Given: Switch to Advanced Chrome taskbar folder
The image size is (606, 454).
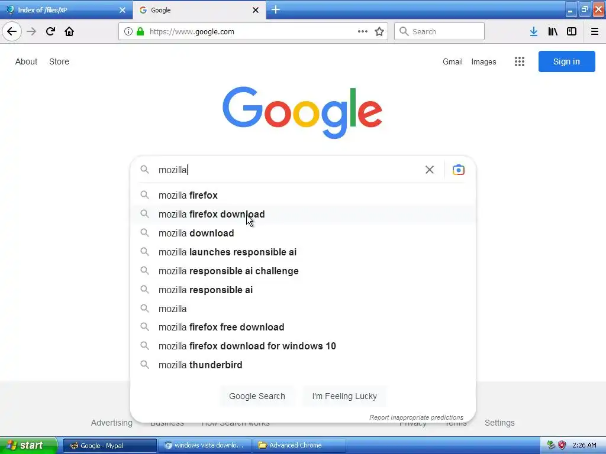Looking at the screenshot, I should (299, 446).
